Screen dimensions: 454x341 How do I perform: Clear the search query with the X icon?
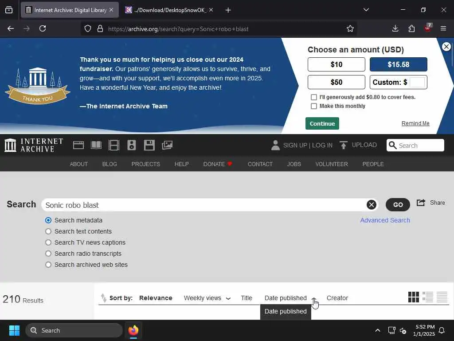tap(372, 205)
